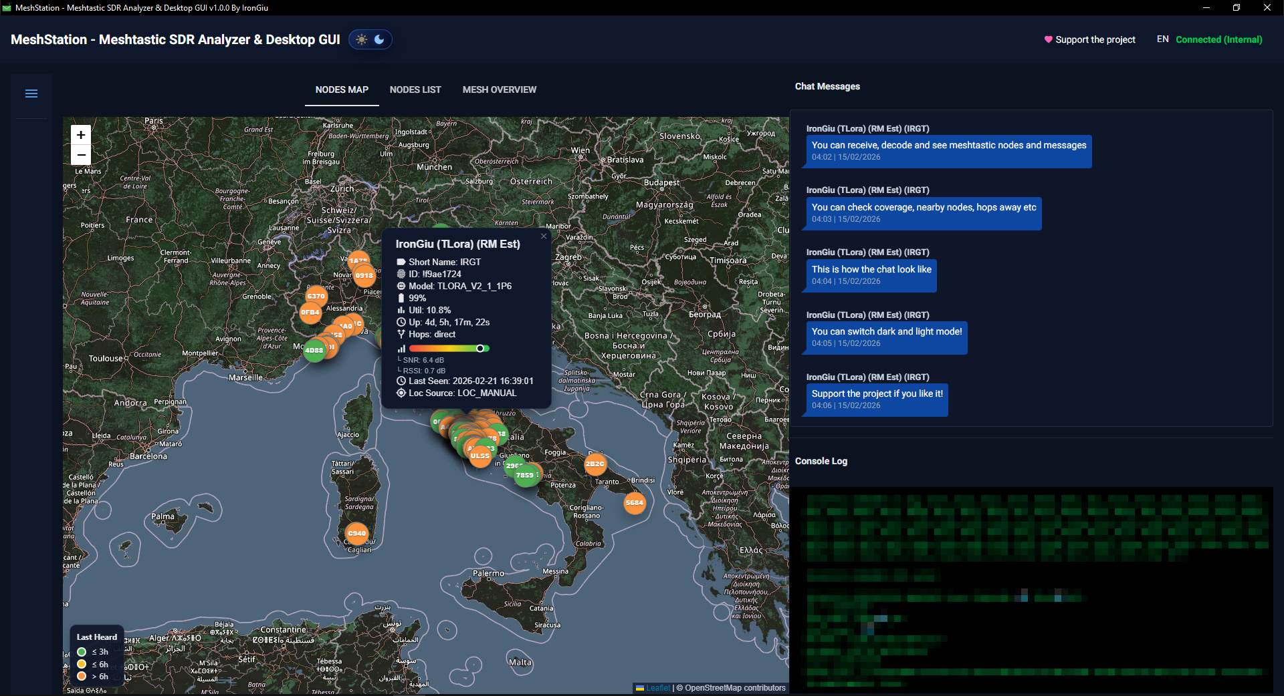This screenshot has height=696, width=1284.
Task: Switch to dark mode moon icon
Action: [379, 39]
